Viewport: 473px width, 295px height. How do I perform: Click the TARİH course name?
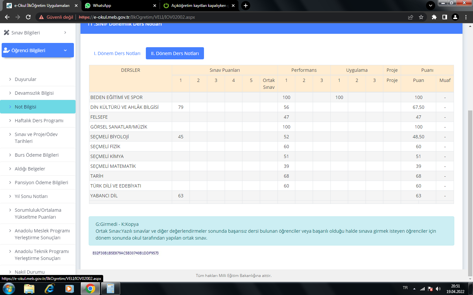coord(97,176)
